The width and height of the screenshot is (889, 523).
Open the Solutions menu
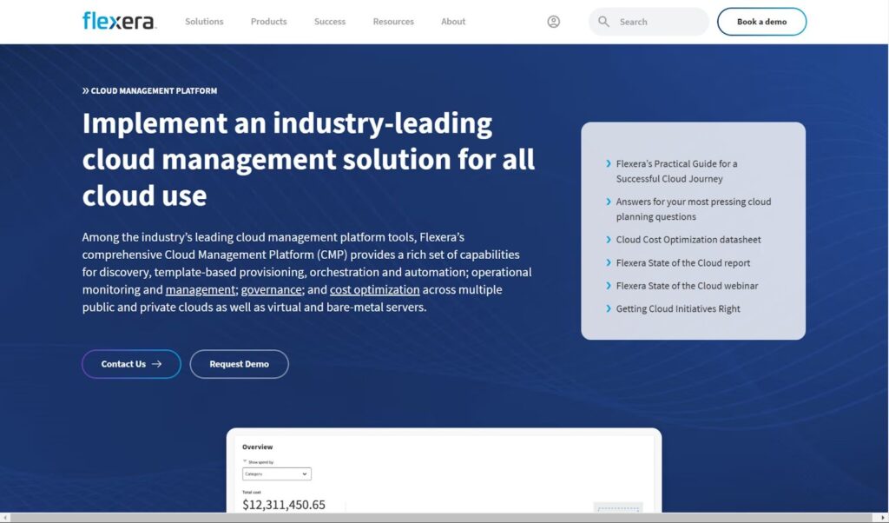(x=204, y=22)
